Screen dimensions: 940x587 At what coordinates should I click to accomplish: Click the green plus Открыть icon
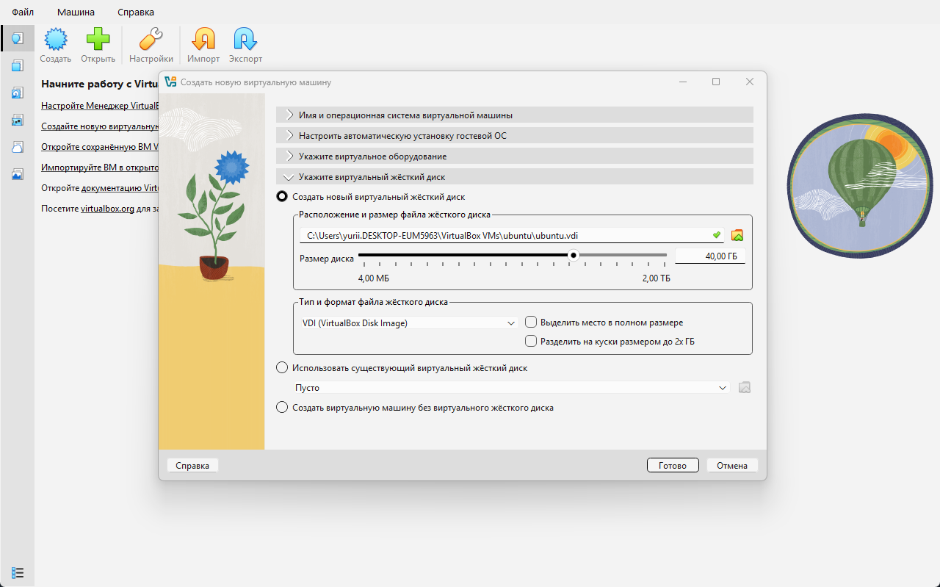(x=98, y=40)
